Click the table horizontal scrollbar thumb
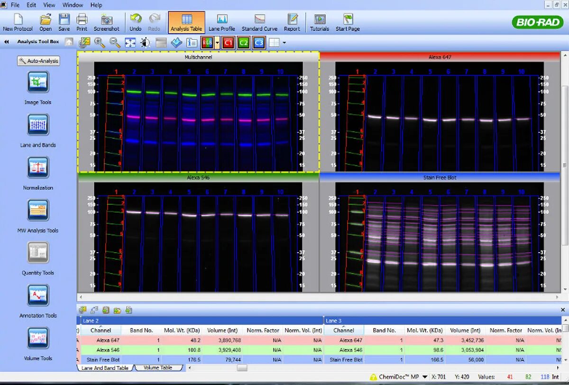This screenshot has width=569, height=385. (x=242, y=367)
